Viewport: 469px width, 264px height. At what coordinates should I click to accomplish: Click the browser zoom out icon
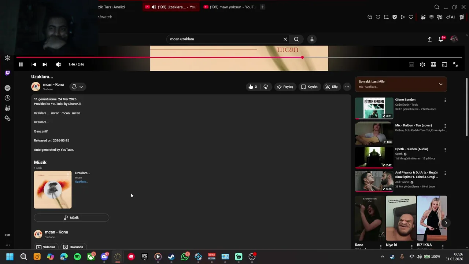tap(370, 17)
